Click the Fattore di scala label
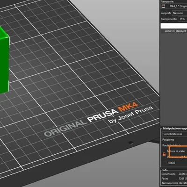 pyautogui.click(x=176, y=151)
